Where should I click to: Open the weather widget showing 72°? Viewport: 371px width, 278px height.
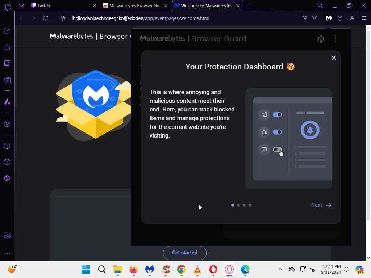point(12,269)
